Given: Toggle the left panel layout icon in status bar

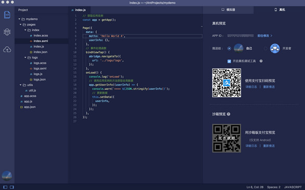Looking at the screenshot, I should [x=5, y=187].
